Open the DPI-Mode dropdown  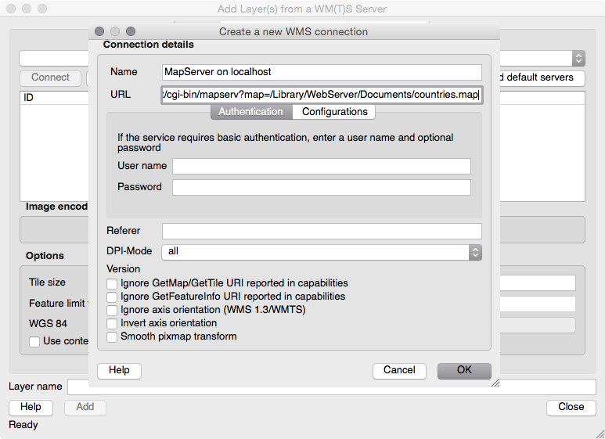321,252
